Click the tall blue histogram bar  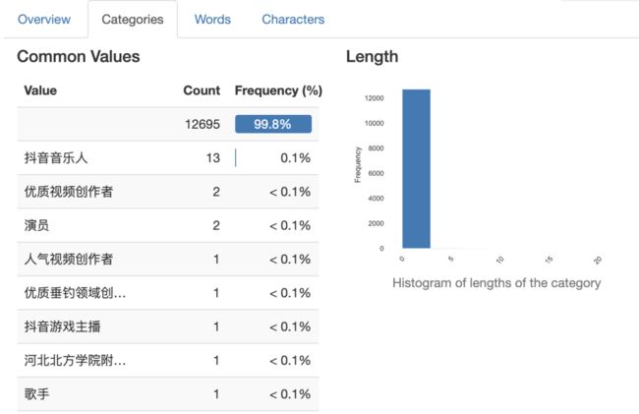point(416,169)
